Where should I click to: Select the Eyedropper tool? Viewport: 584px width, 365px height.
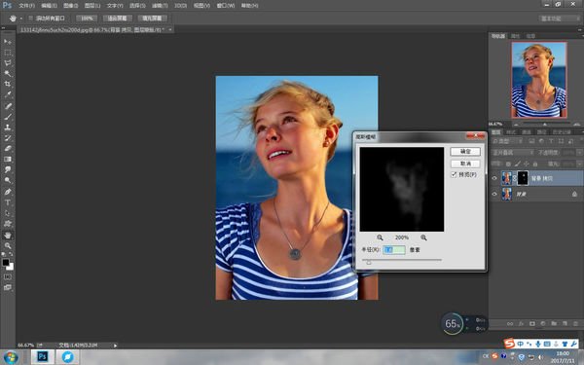coord(8,94)
